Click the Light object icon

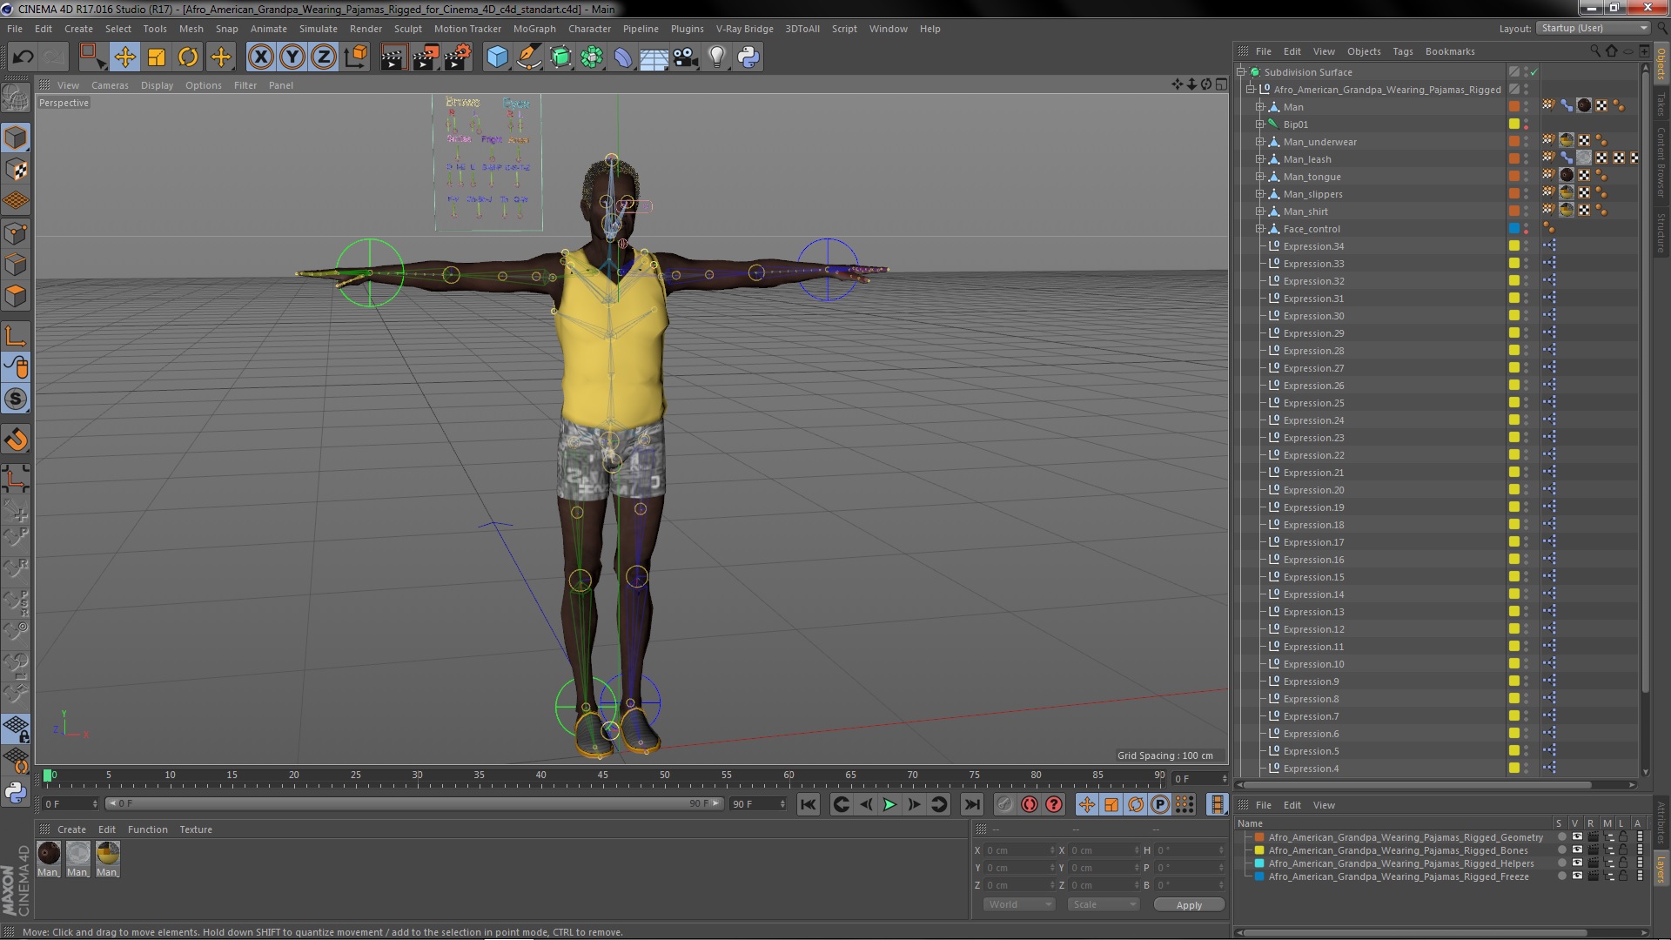[716, 57]
